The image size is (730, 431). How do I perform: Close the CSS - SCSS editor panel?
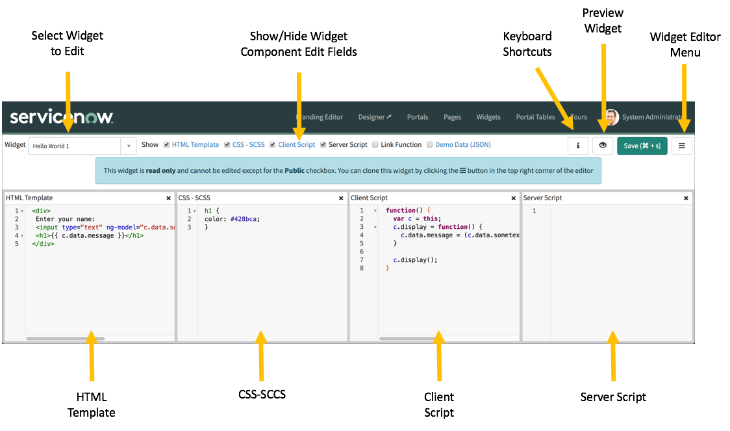tap(341, 198)
